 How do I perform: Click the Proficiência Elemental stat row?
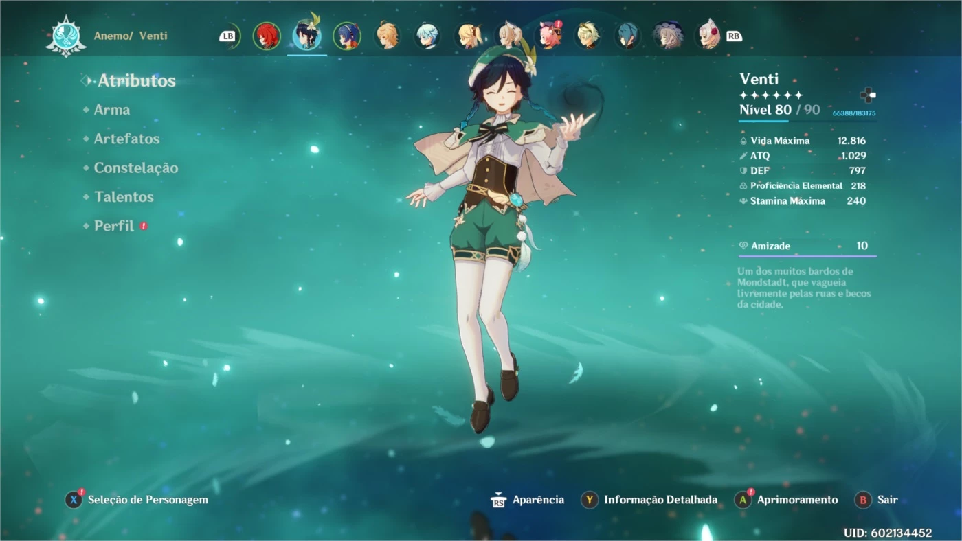803,186
